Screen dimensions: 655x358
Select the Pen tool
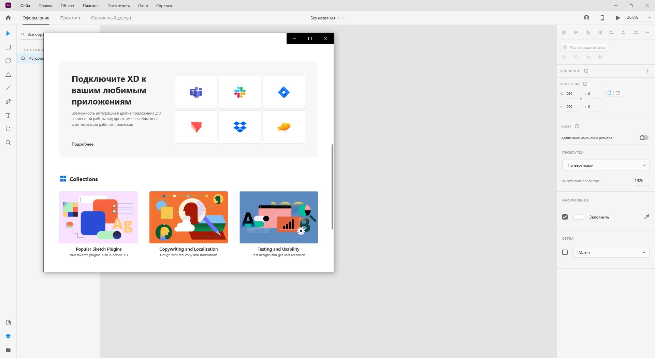pyautogui.click(x=8, y=102)
